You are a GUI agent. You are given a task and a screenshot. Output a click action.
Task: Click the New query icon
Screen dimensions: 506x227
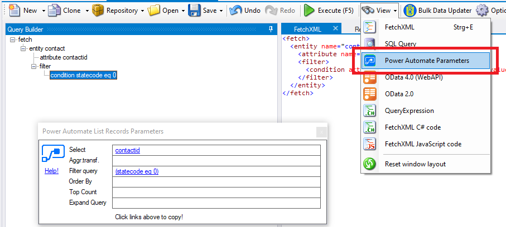(x=15, y=11)
